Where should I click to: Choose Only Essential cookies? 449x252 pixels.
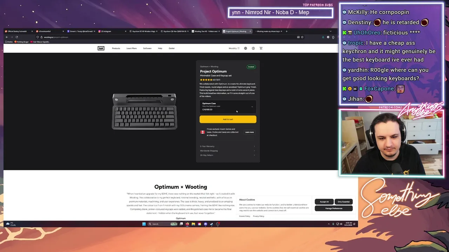tap(343, 202)
